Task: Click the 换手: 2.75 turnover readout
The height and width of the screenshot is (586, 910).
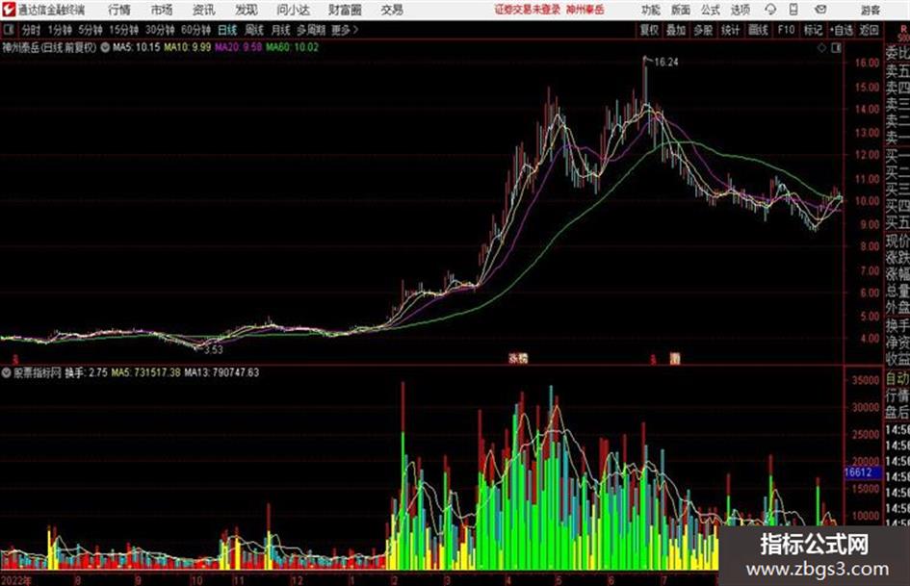Action: coord(86,372)
